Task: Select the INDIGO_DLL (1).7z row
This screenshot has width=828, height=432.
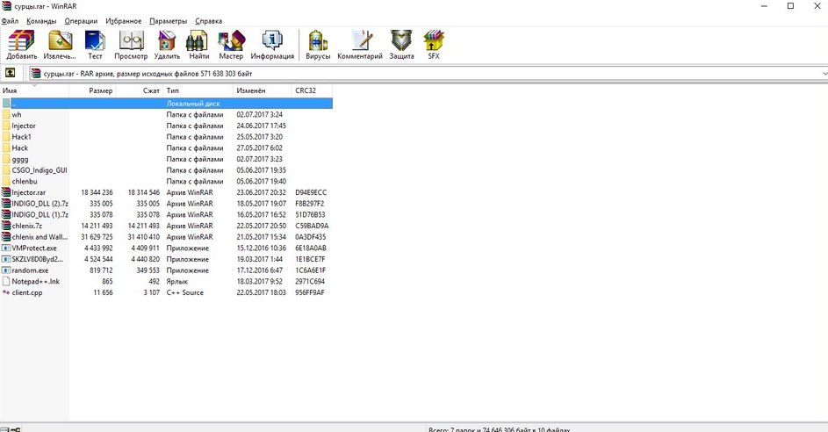Action: point(167,214)
